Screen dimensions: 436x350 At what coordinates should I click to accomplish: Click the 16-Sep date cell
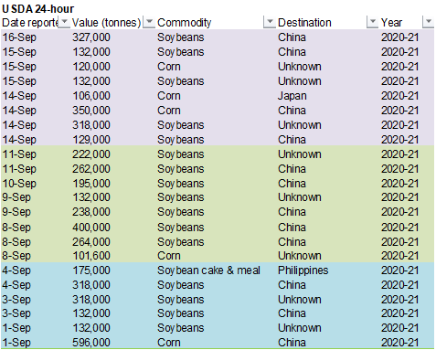pos(19,37)
